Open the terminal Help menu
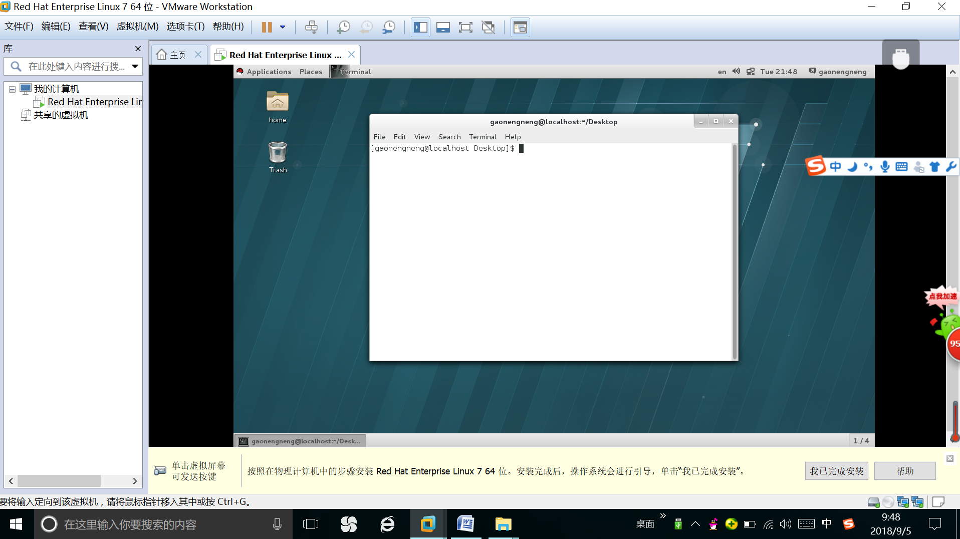The width and height of the screenshot is (960, 539). coord(513,137)
